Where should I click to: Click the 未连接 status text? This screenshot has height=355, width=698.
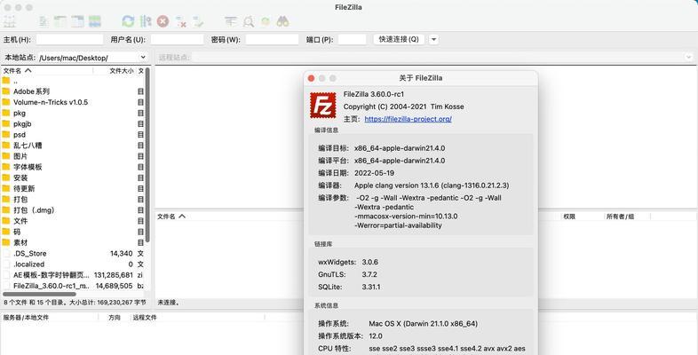point(169,303)
